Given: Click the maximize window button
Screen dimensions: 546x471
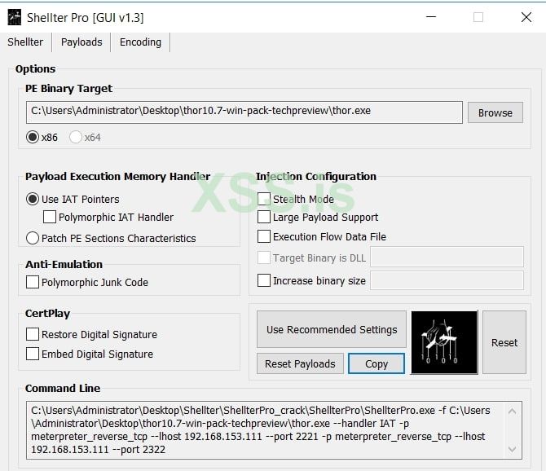Looking at the screenshot, I should tap(478, 17).
